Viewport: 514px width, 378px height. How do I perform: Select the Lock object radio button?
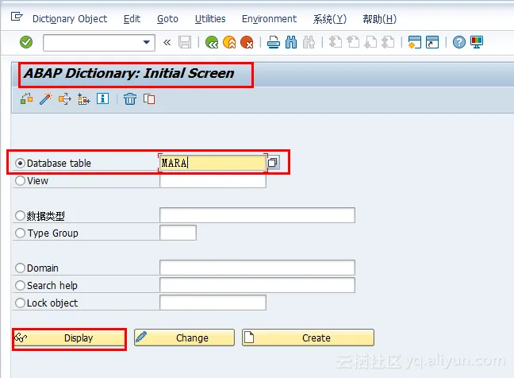point(21,303)
